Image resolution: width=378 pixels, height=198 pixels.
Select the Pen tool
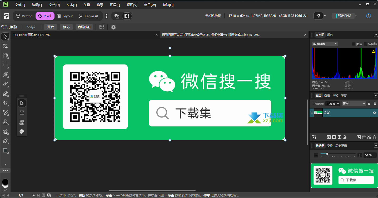coord(5,141)
